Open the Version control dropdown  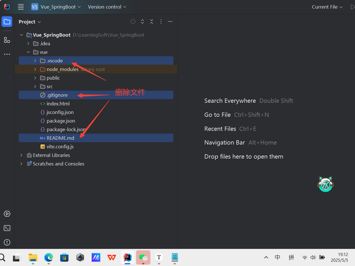coord(107,7)
